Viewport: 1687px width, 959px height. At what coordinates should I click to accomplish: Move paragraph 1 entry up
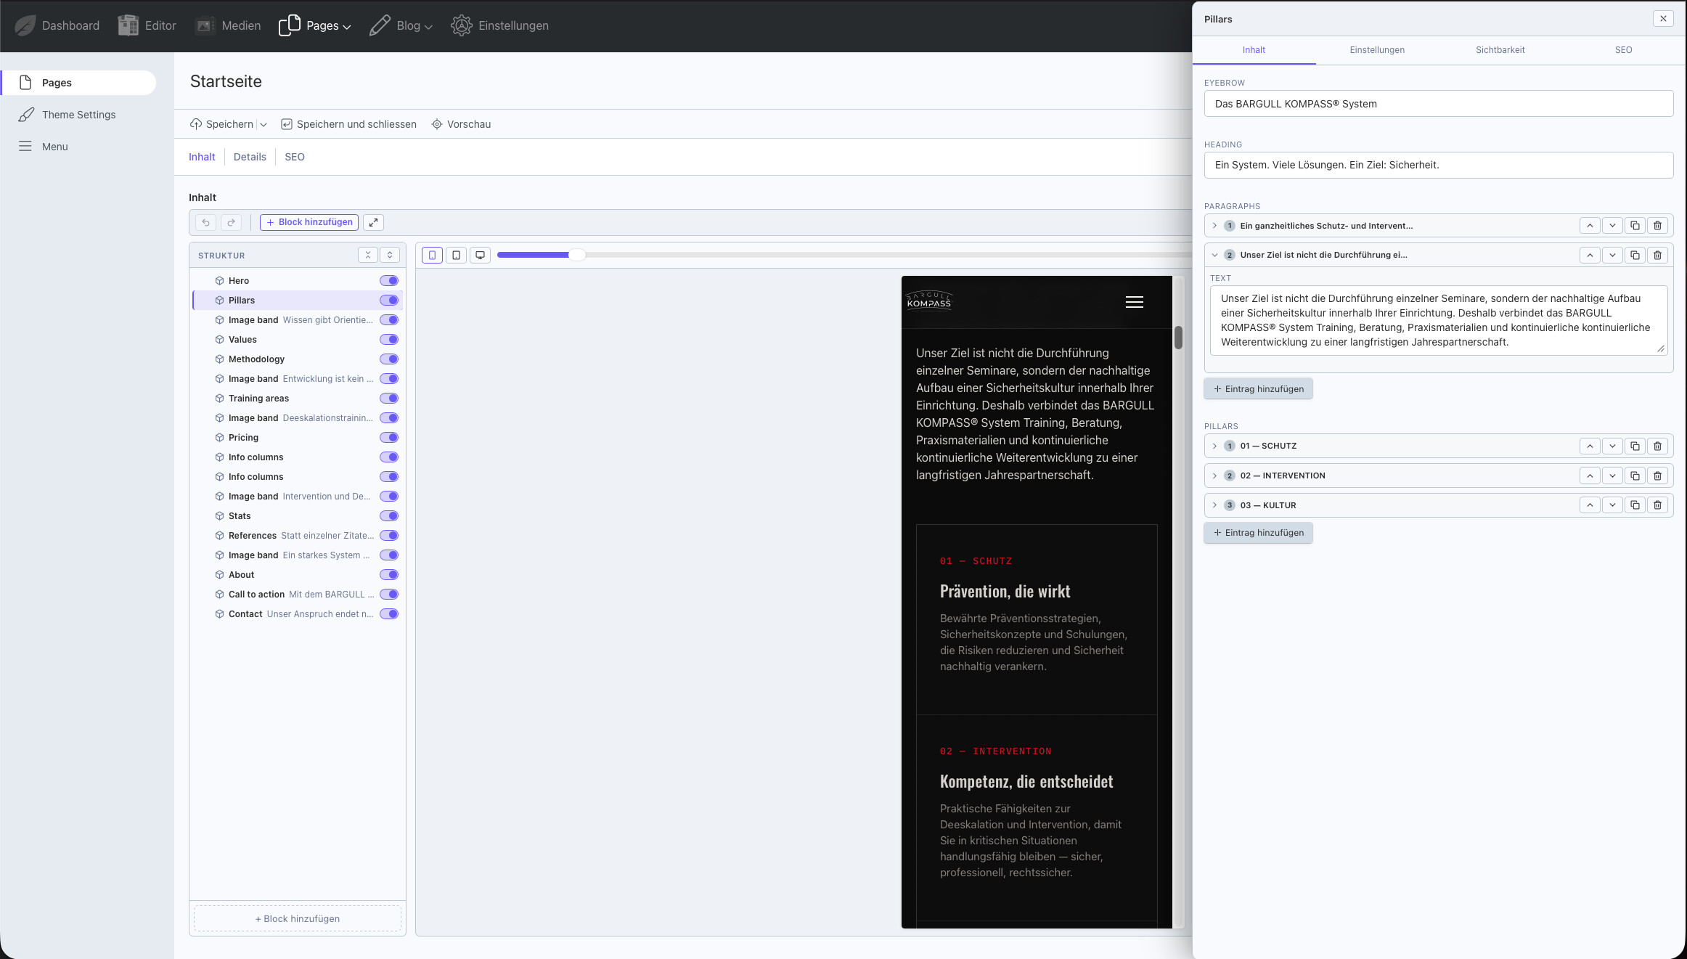1590,226
